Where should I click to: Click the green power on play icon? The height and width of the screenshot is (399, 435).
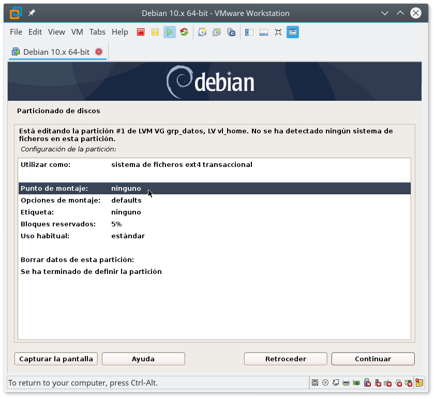[170, 32]
